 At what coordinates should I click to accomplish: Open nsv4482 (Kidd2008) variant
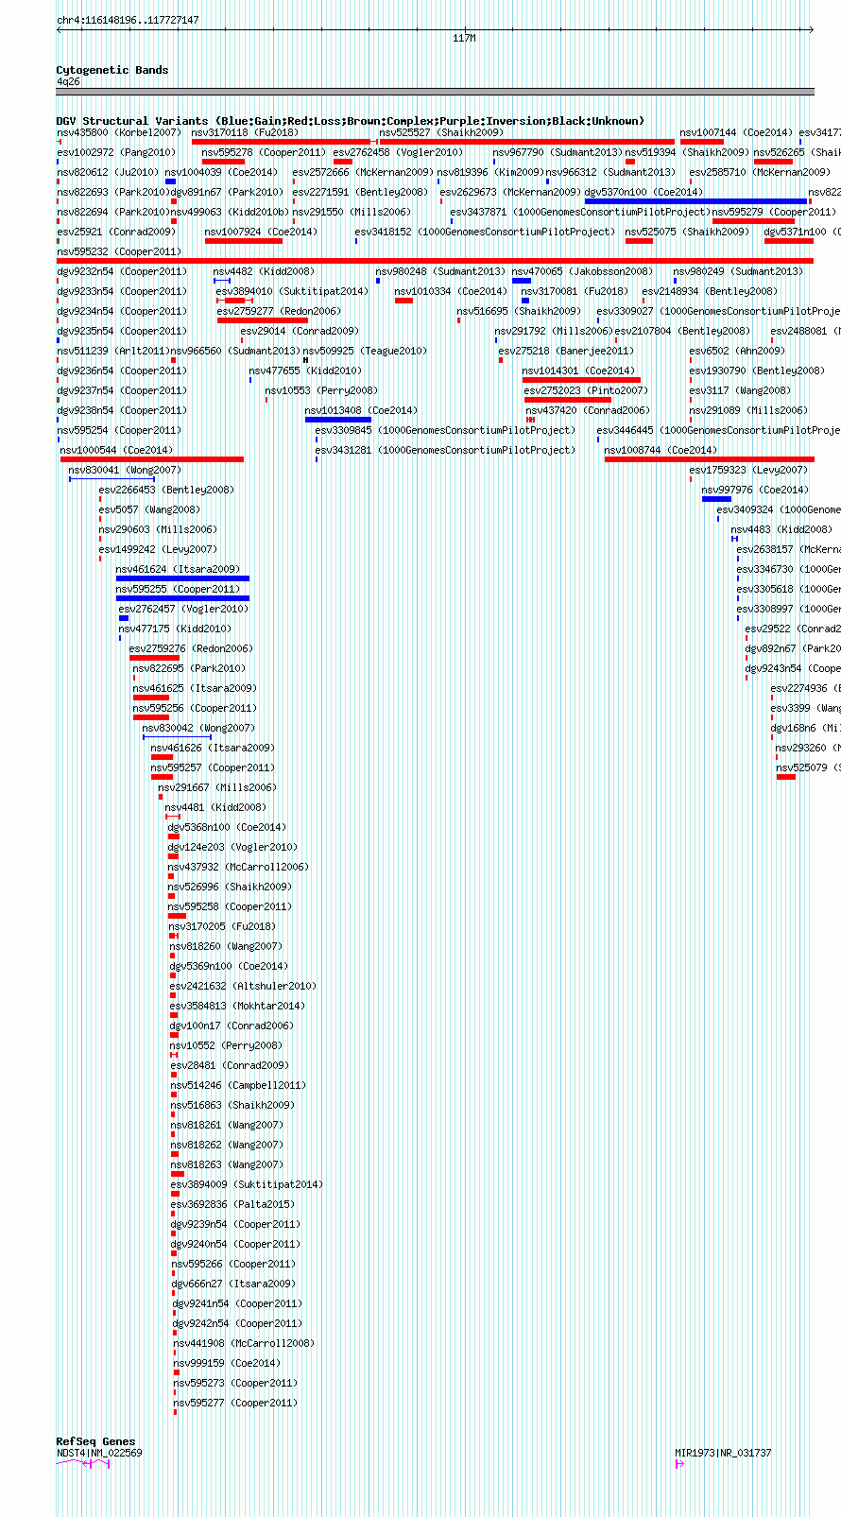(264, 271)
